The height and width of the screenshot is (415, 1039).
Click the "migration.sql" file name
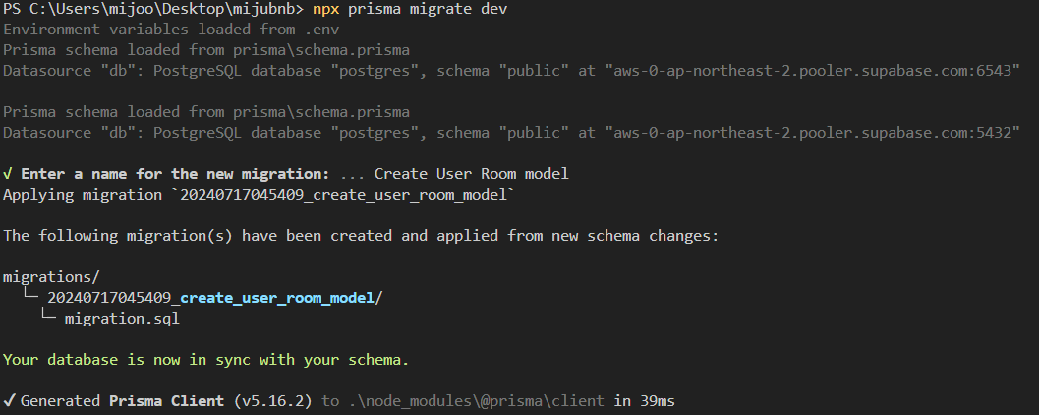point(122,319)
